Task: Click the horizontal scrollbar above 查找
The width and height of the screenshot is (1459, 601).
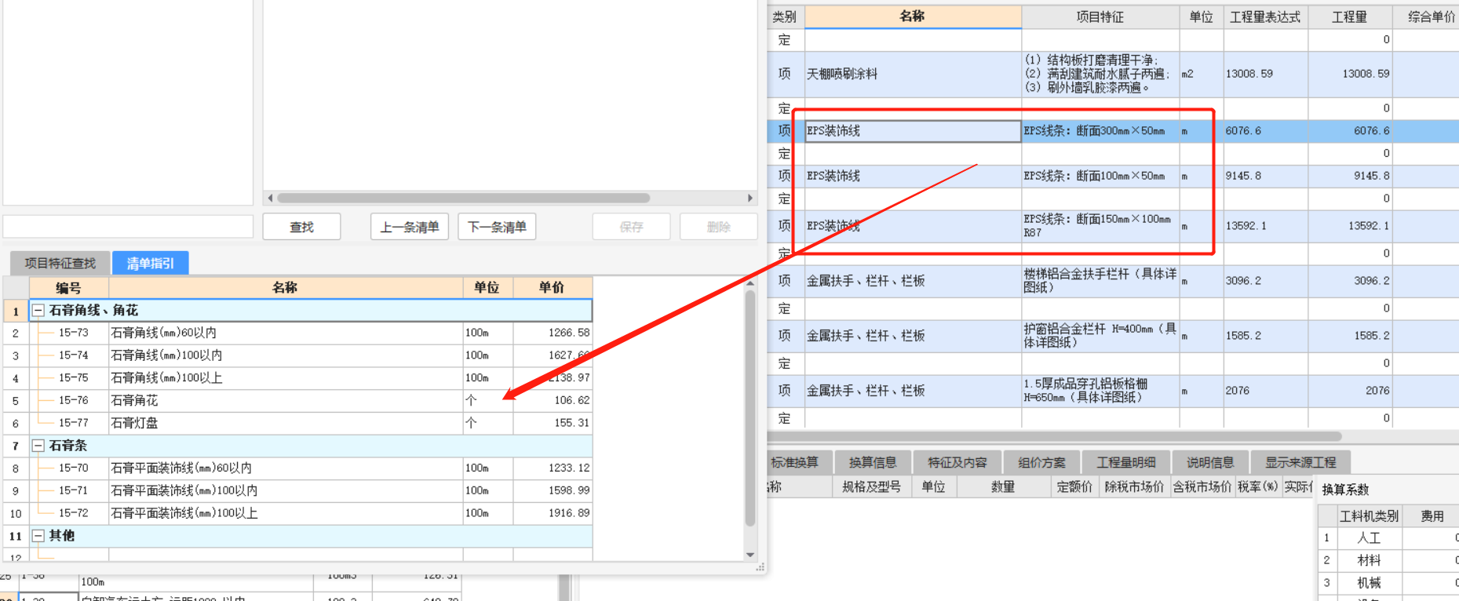Action: click(x=463, y=198)
